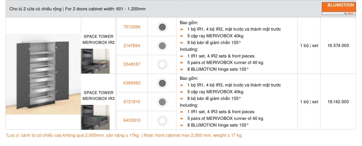The image size is (362, 146).
Task: Select medium gray swatch for code 6721910
Action: click(162, 102)
